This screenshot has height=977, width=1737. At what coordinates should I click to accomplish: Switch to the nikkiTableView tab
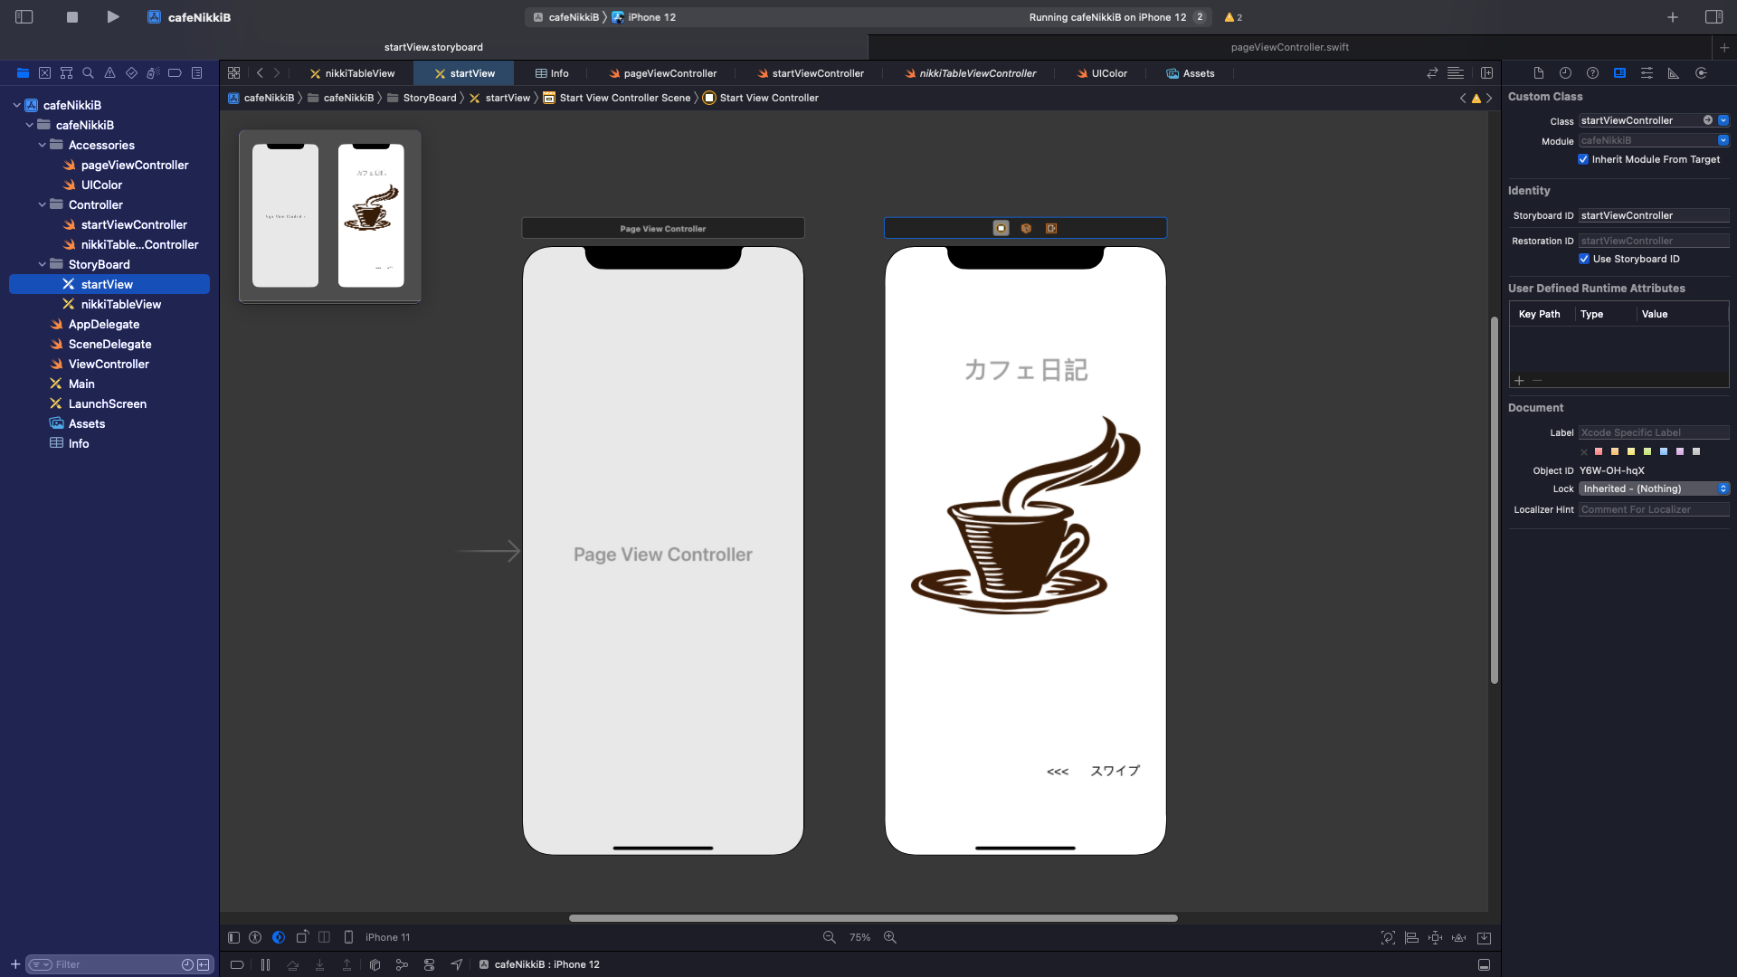click(x=352, y=73)
